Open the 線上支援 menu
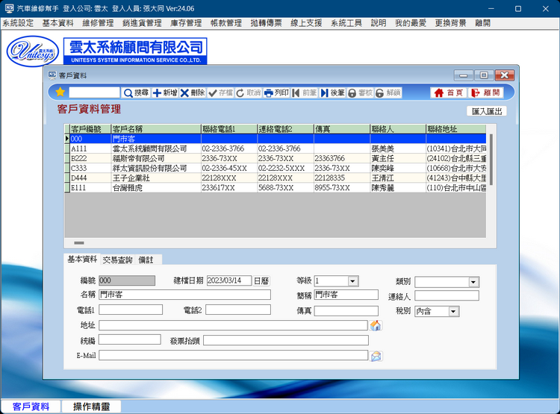560x414 pixels. [306, 23]
